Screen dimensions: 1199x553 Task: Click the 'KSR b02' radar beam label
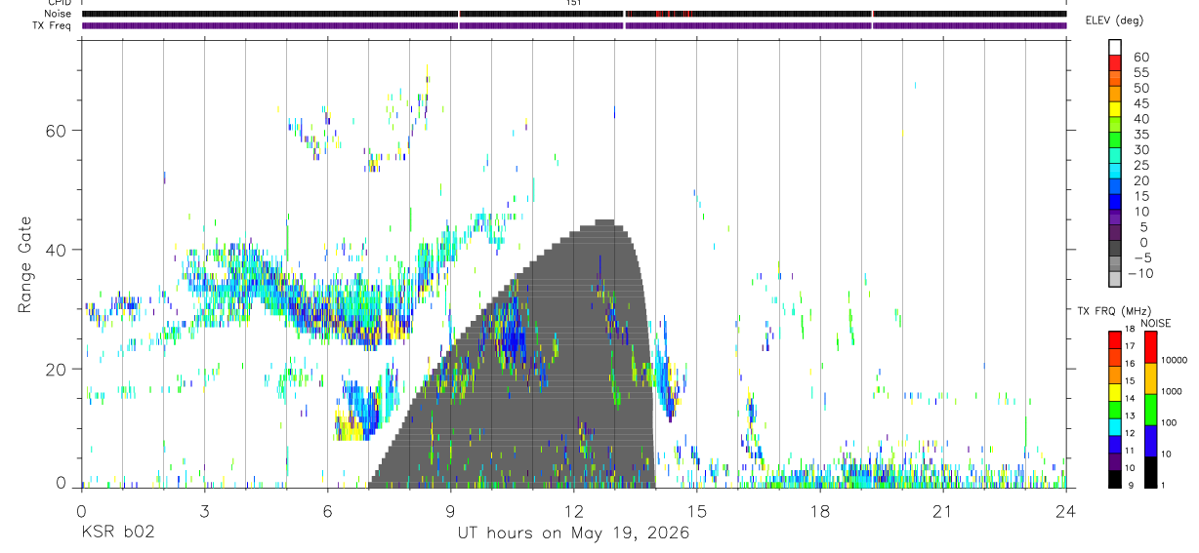point(116,533)
